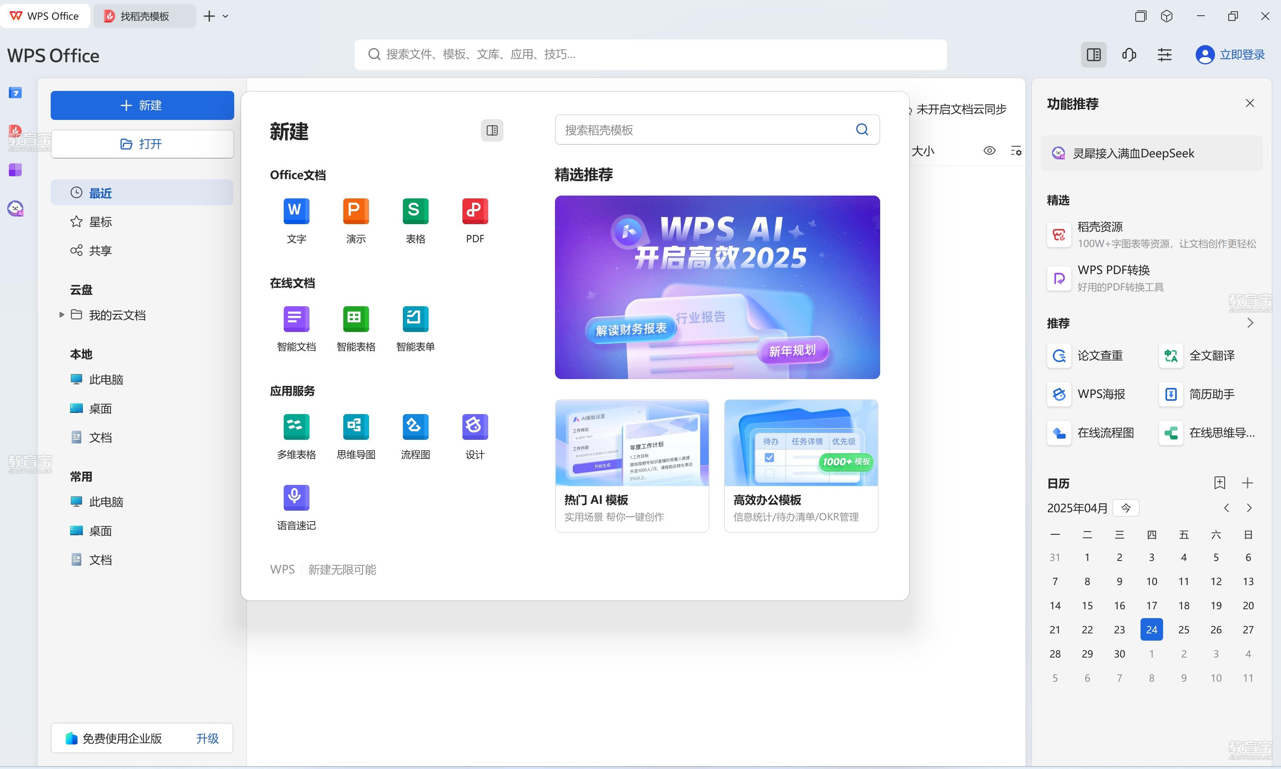
Task: Toggle the eye visibility icon in file list header
Action: (x=989, y=151)
